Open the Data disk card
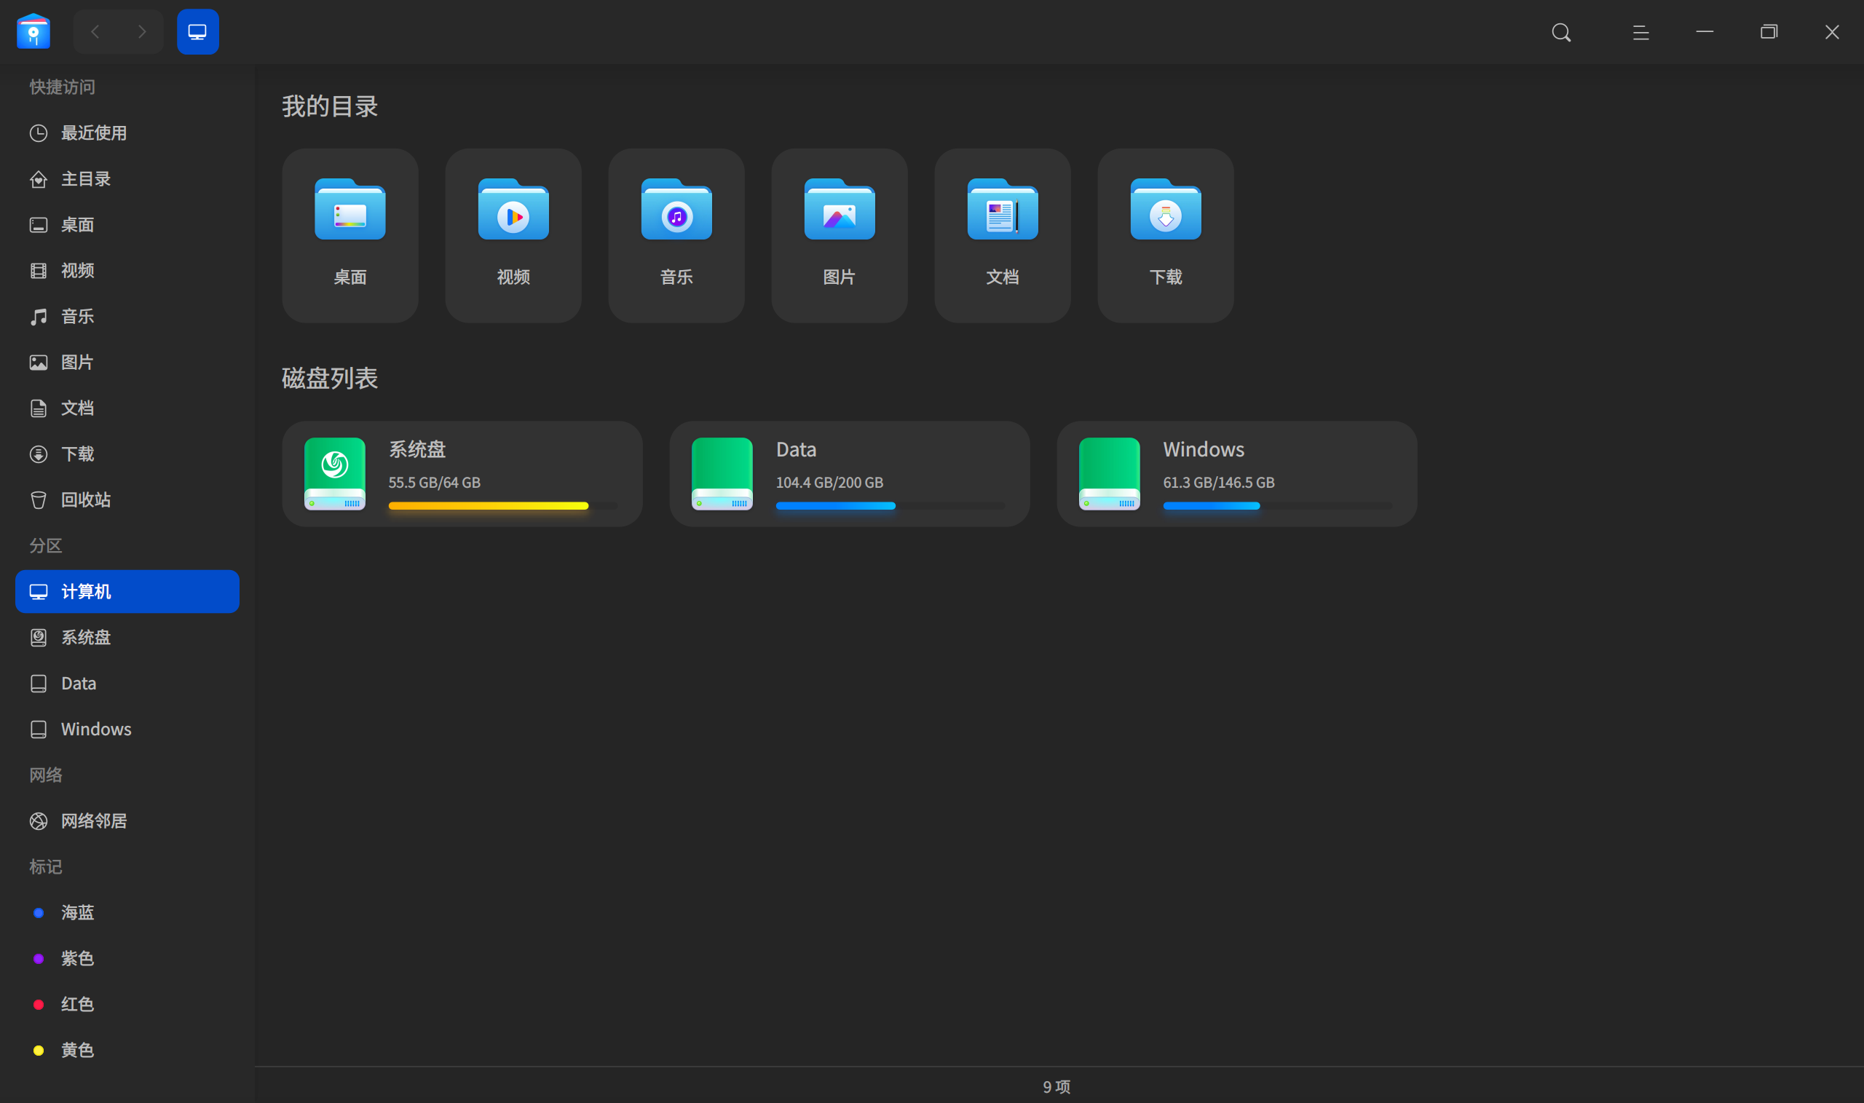 850,474
